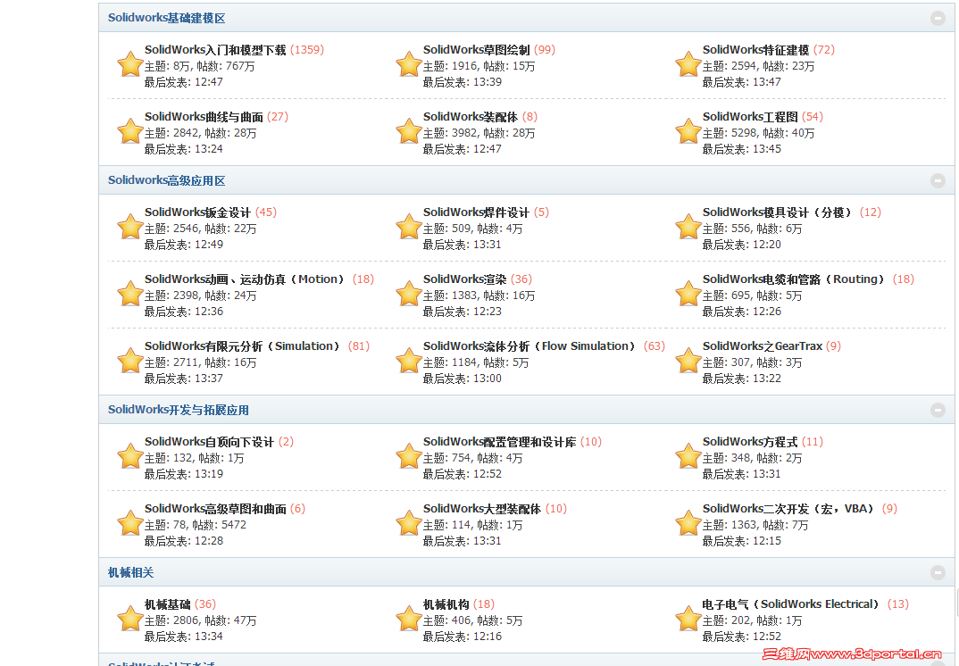Screen dimensions: 959x666
Task: Go to SolidWorks钣金设计 board
Action: (x=197, y=212)
